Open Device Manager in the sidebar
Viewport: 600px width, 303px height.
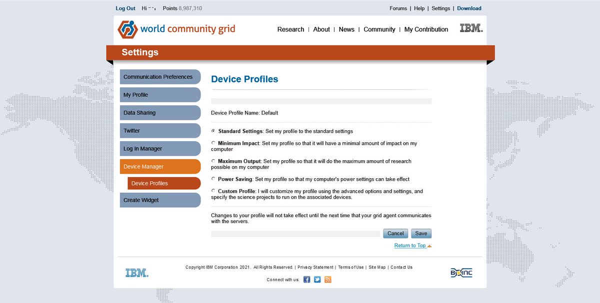[160, 167]
